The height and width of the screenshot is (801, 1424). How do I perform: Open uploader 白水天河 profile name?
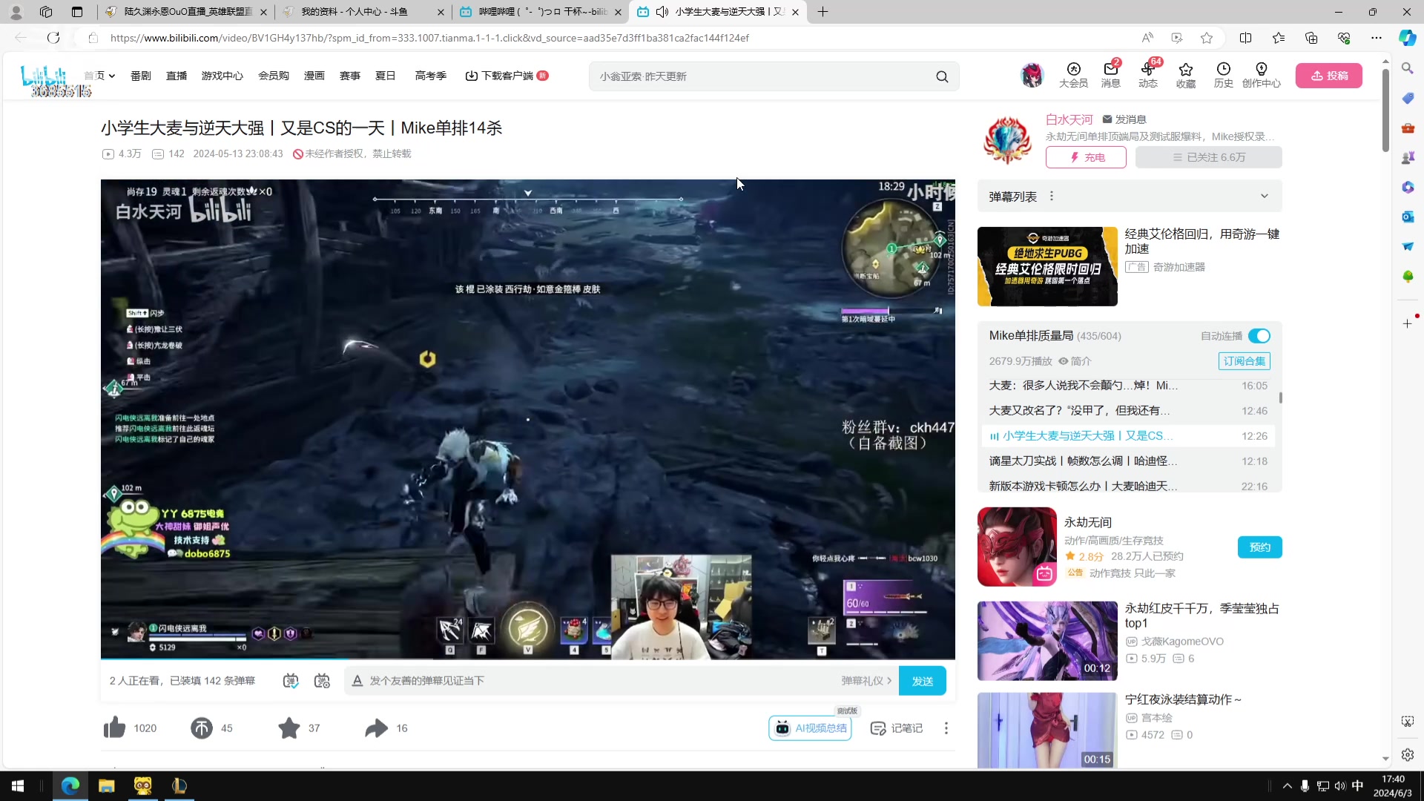[x=1069, y=119]
